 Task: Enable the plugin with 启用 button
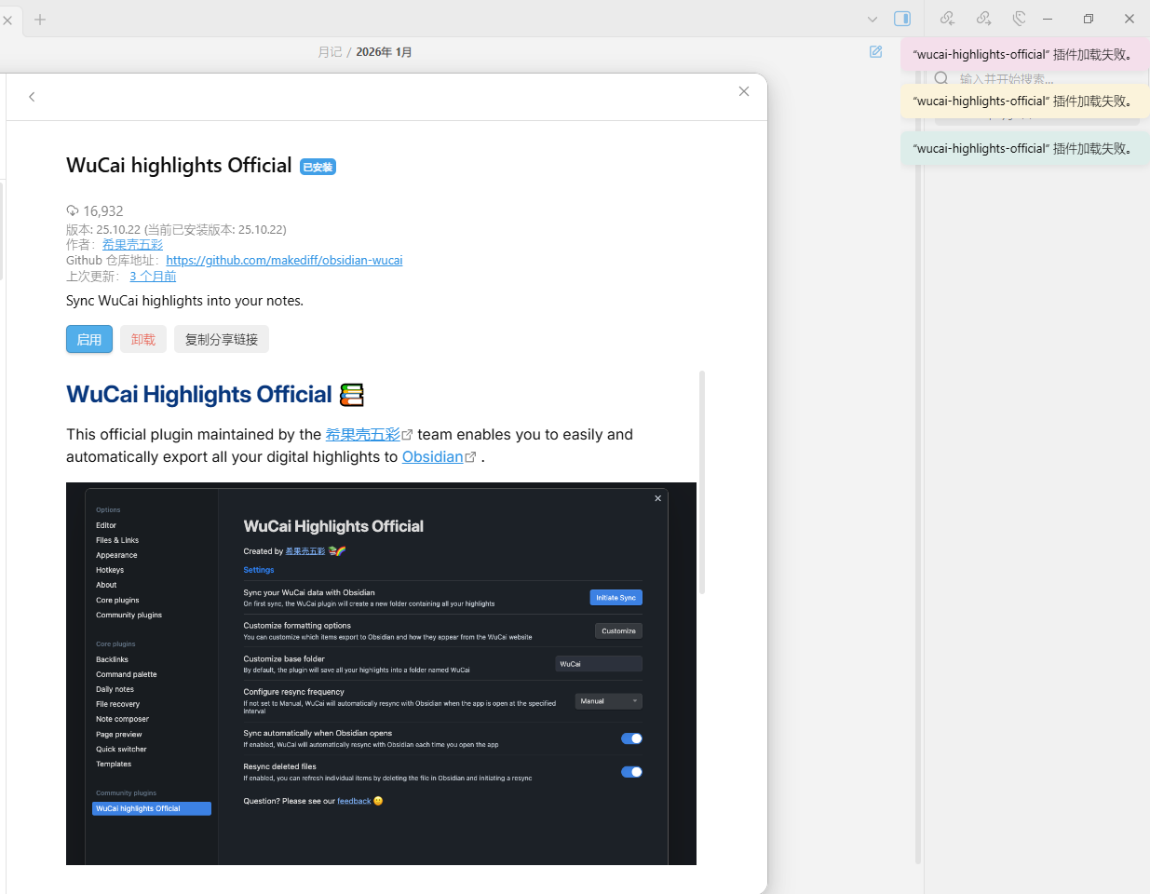click(x=89, y=339)
